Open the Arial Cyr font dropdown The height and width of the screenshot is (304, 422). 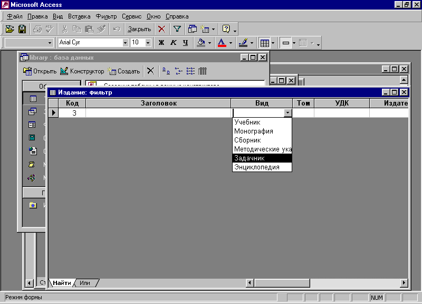tap(125, 43)
